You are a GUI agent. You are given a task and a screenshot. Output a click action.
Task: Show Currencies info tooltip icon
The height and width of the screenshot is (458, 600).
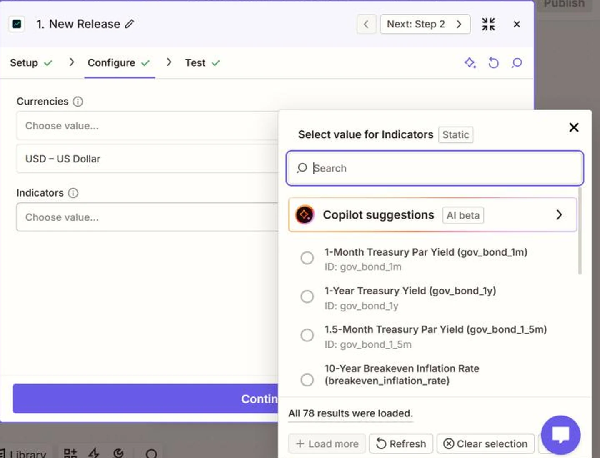[x=78, y=102]
